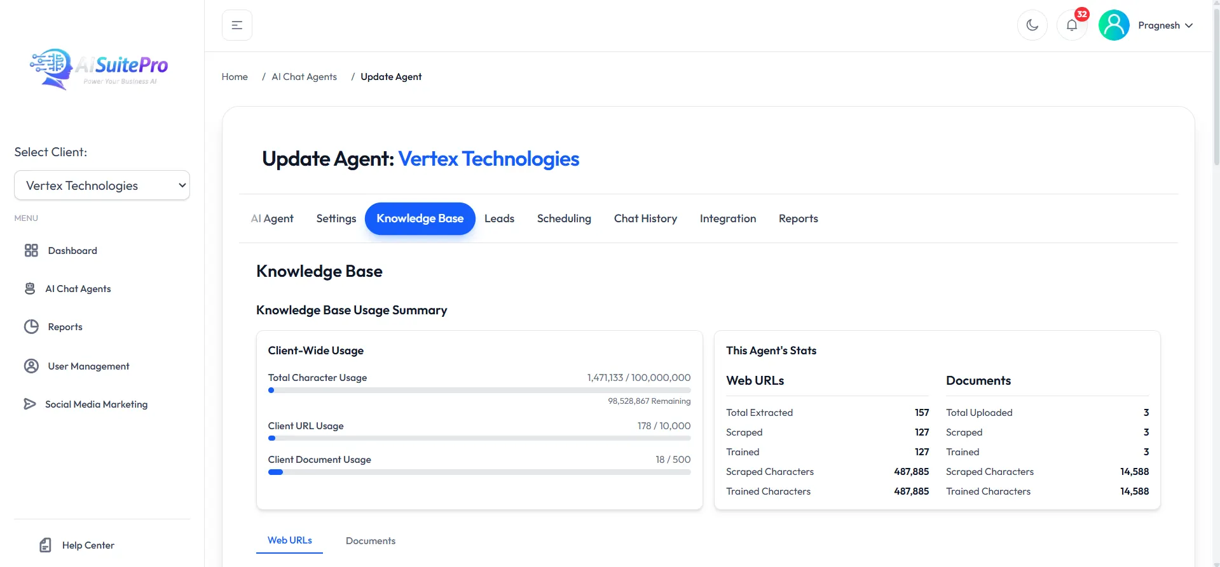The width and height of the screenshot is (1220, 567).
Task: Open the Help Center link
Action: tap(88, 545)
